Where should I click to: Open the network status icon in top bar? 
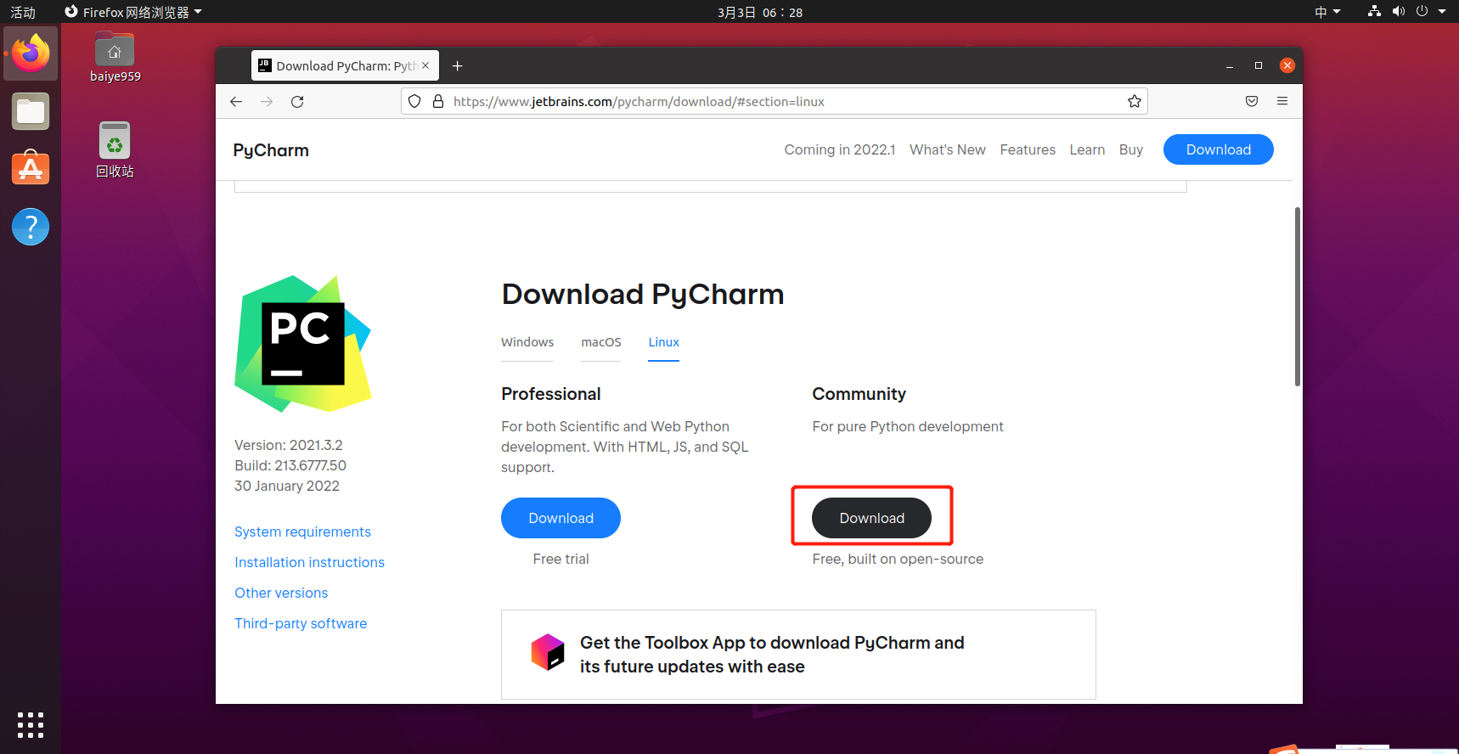[x=1374, y=11]
